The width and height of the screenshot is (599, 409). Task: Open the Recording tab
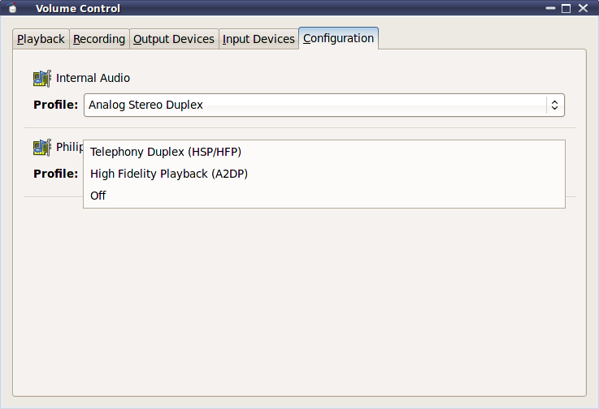(x=99, y=39)
